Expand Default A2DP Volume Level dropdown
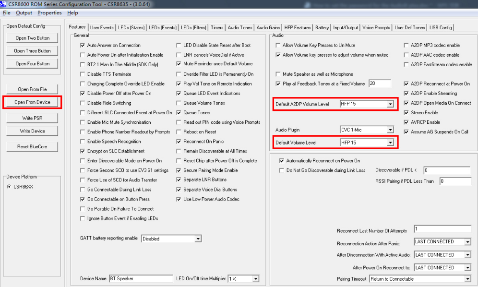 pos(390,104)
